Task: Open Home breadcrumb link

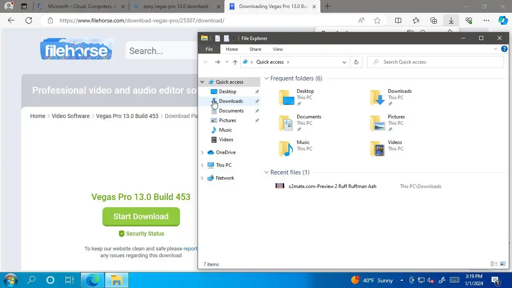Action: 38,116
